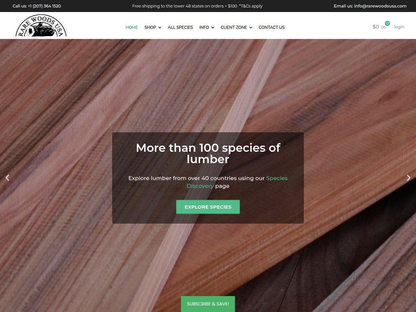Go to the previous slide arrow
The image size is (416, 312).
[7, 178]
